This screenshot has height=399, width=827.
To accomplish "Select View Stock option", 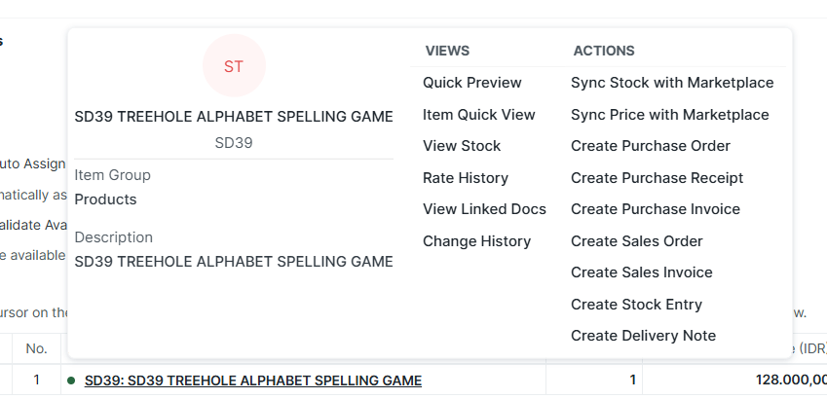I will pos(462,146).
